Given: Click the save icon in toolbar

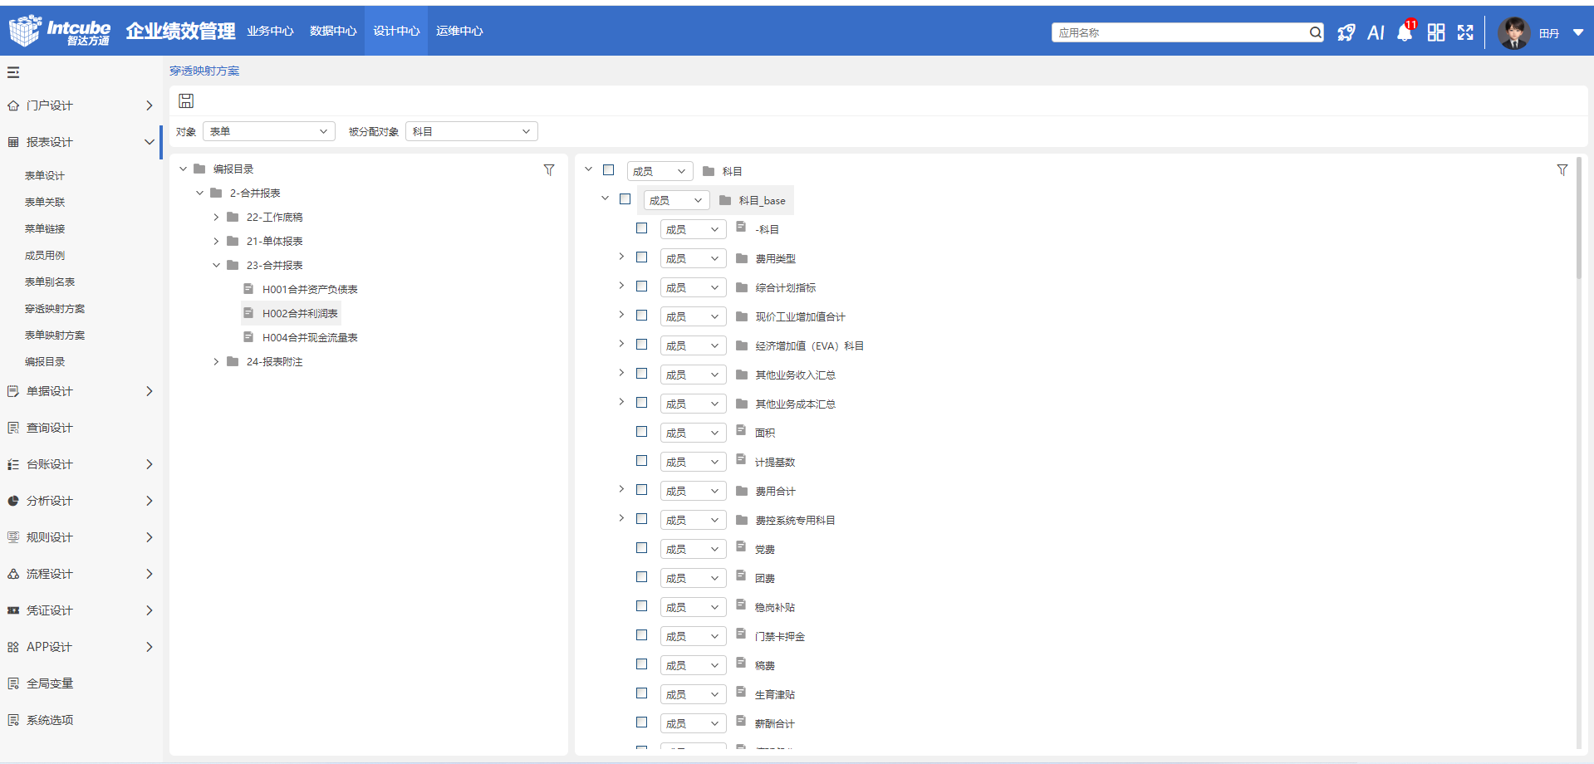Looking at the screenshot, I should (x=186, y=100).
